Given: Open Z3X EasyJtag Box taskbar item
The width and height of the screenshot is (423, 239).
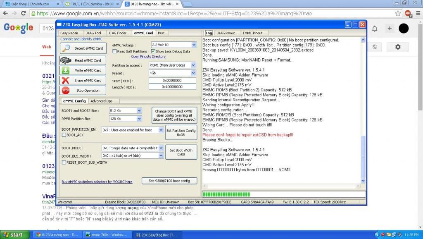Looking at the screenshot, I should point(157,235).
